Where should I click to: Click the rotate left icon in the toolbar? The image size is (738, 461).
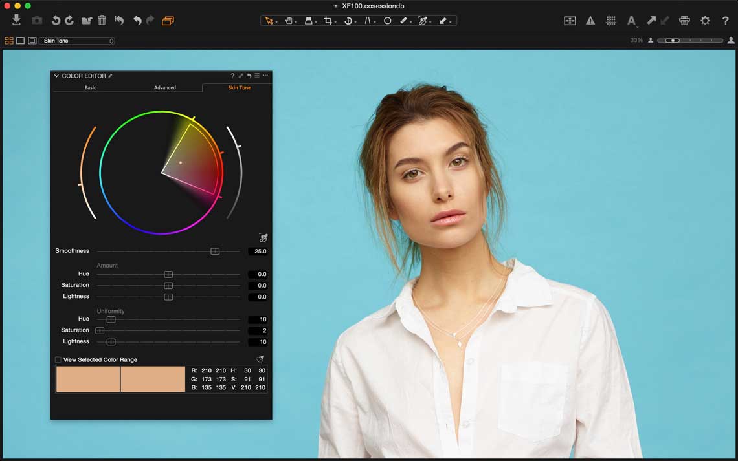click(56, 21)
